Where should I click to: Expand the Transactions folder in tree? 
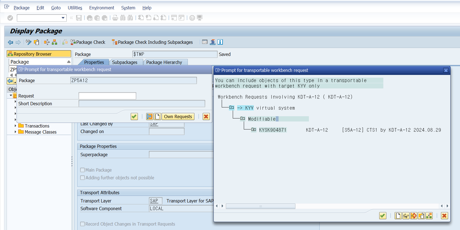pyautogui.click(x=15, y=126)
